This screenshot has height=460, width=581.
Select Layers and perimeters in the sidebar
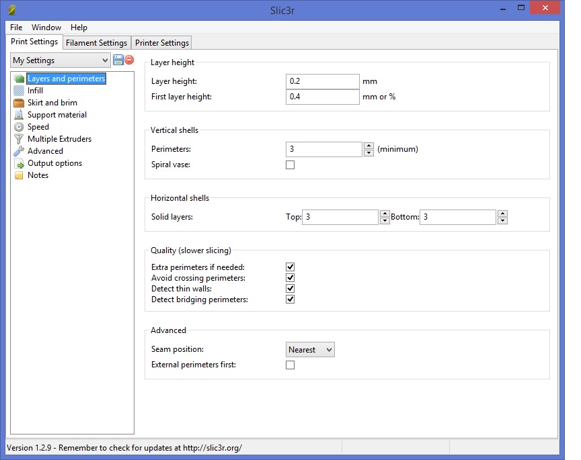tap(67, 79)
